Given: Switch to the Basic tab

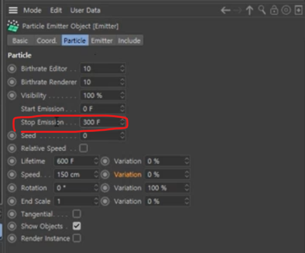Looking at the screenshot, I should coord(20,40).
